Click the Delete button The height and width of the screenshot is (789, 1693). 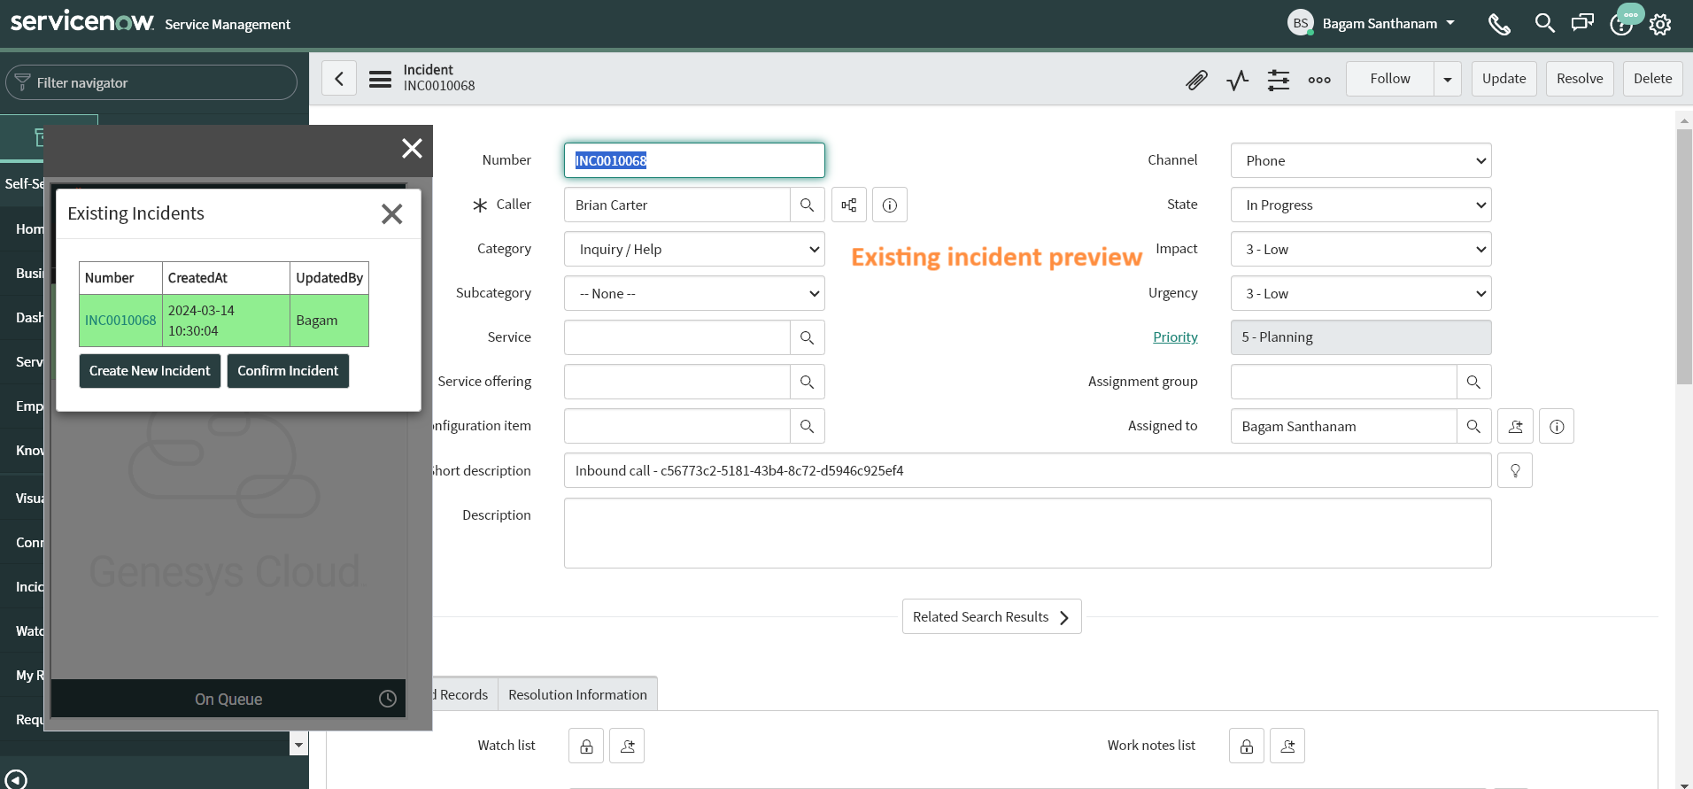(1652, 79)
